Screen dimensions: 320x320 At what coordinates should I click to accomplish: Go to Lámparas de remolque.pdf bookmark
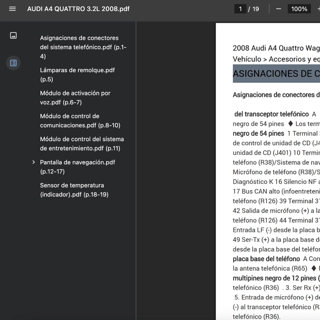click(77, 75)
